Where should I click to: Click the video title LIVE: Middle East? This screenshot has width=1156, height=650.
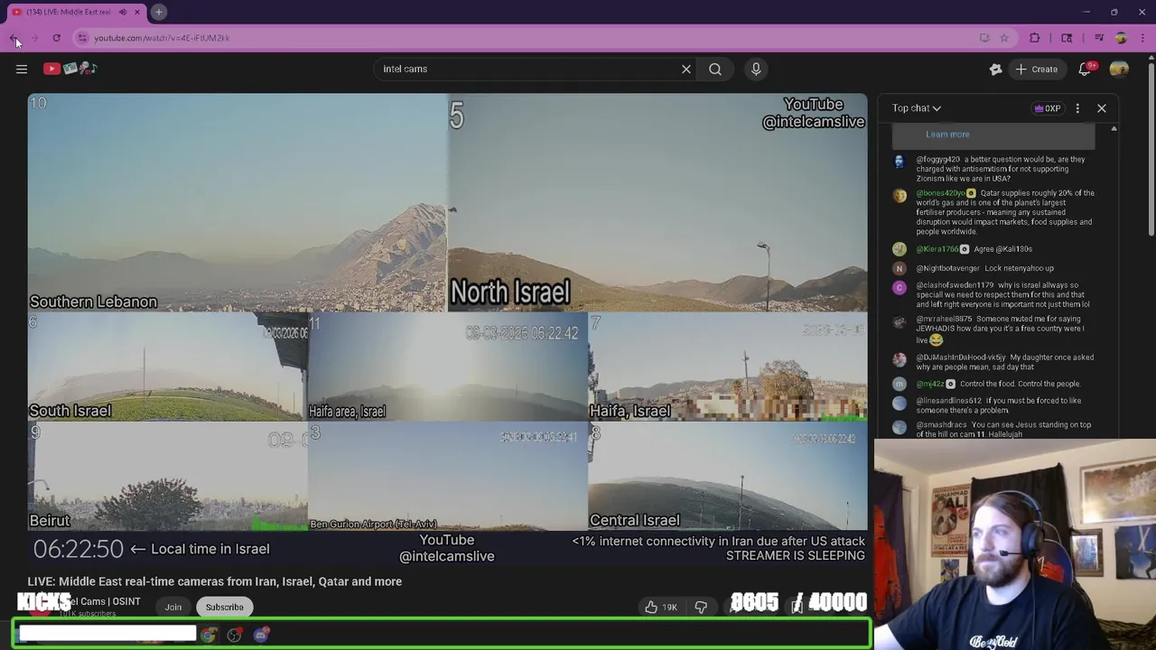[215, 581]
